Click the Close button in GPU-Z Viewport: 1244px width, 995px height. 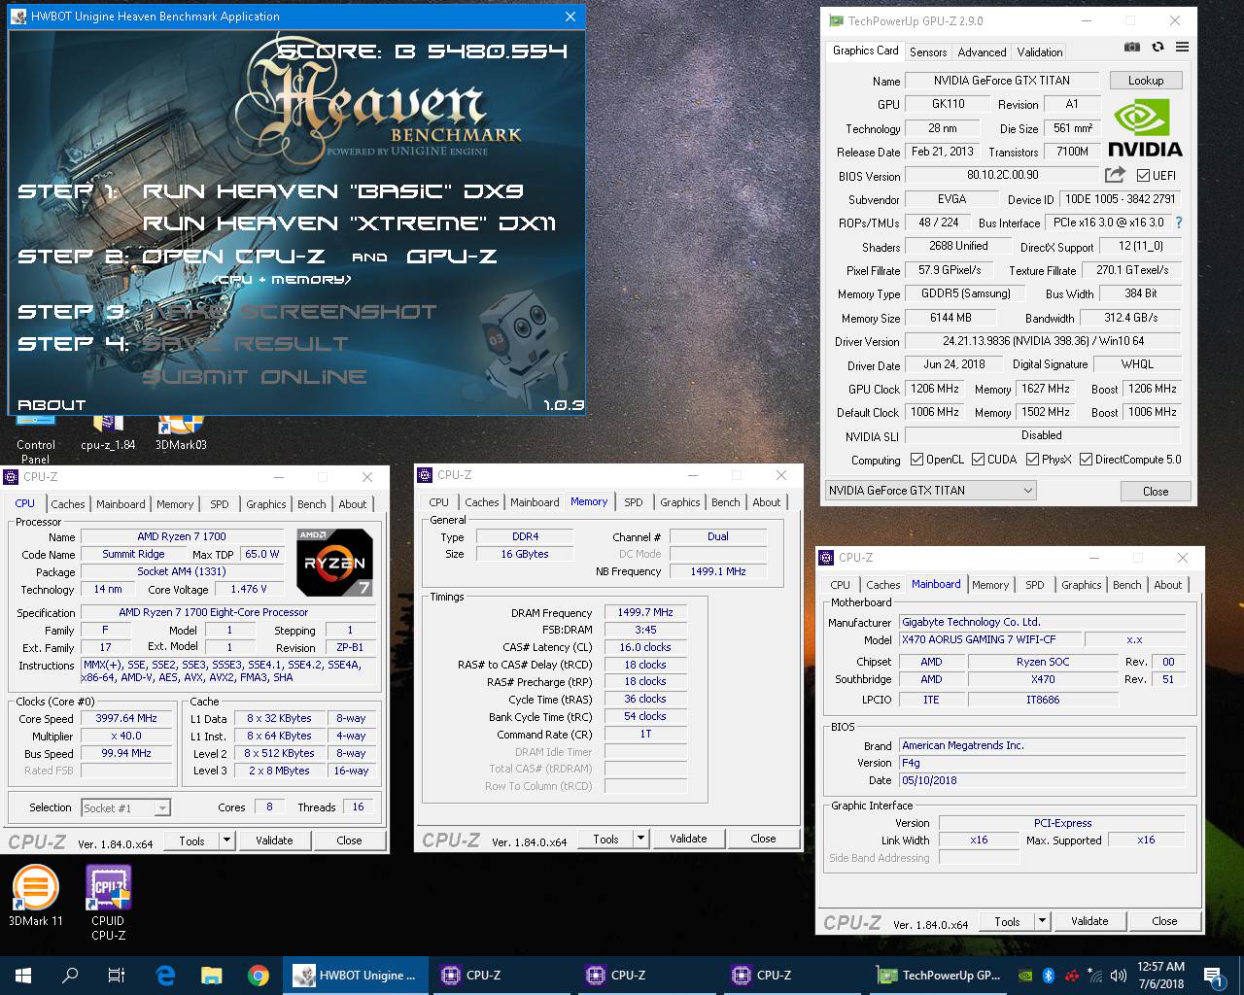(x=1156, y=491)
